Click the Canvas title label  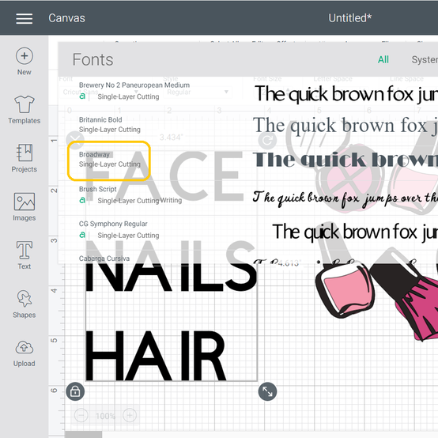pos(66,18)
